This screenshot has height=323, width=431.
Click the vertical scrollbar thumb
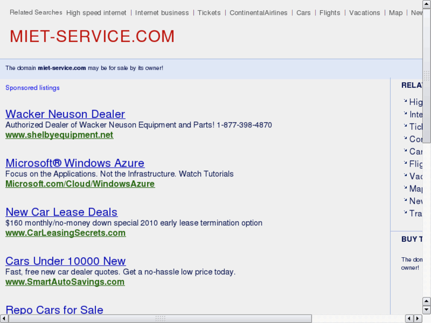click(x=427, y=76)
